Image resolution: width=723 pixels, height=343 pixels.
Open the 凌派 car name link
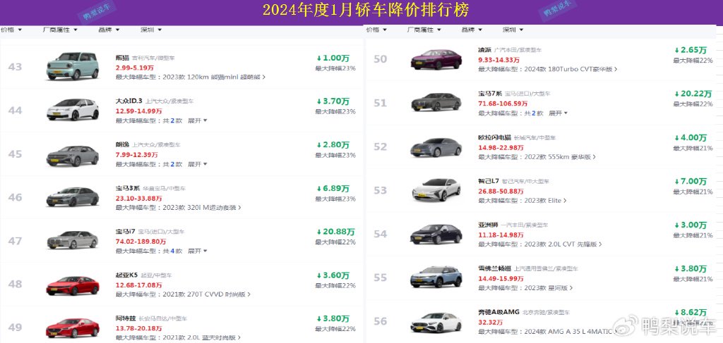click(485, 49)
